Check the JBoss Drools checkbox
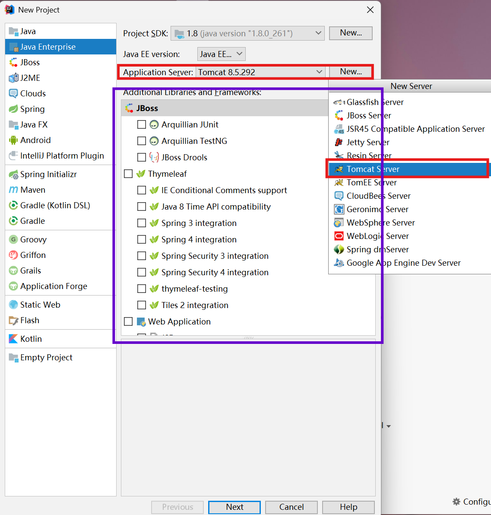Viewport: 491px width, 515px height. click(142, 157)
